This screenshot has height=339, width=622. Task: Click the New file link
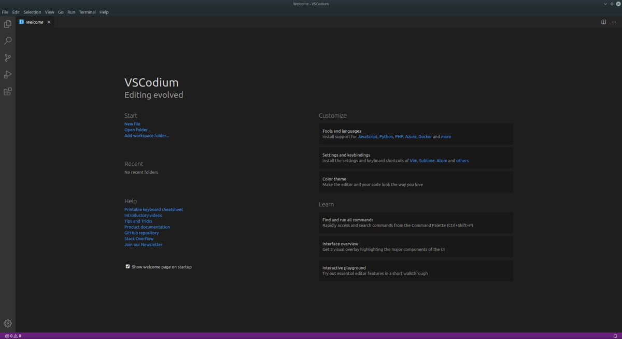coord(132,124)
